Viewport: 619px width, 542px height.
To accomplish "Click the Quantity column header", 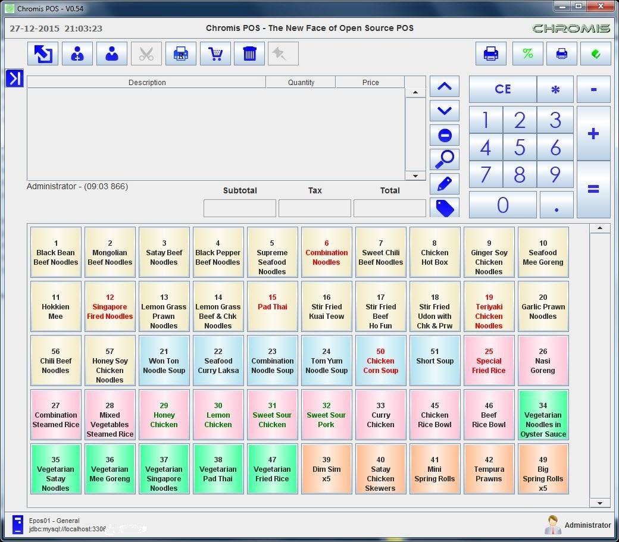I will (301, 83).
